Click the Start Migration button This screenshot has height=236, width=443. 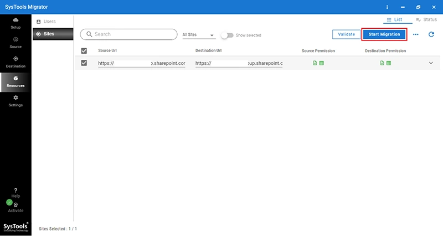(384, 34)
